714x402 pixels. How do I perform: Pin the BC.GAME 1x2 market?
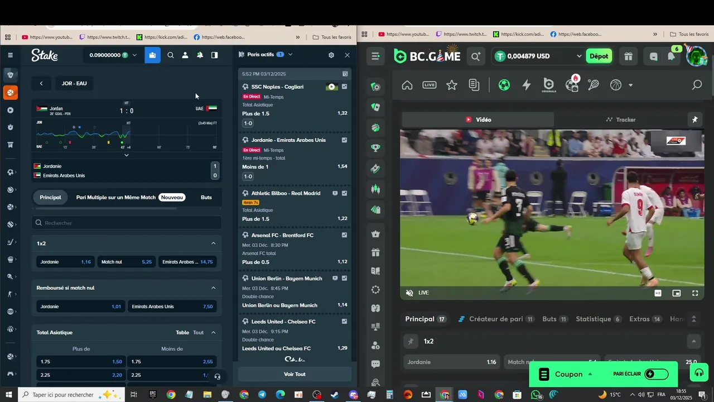pos(411,341)
